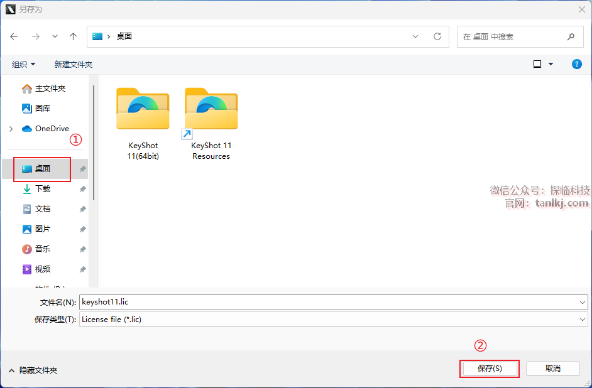
Task: Click the pin icon beside 视频
Action: click(x=82, y=269)
